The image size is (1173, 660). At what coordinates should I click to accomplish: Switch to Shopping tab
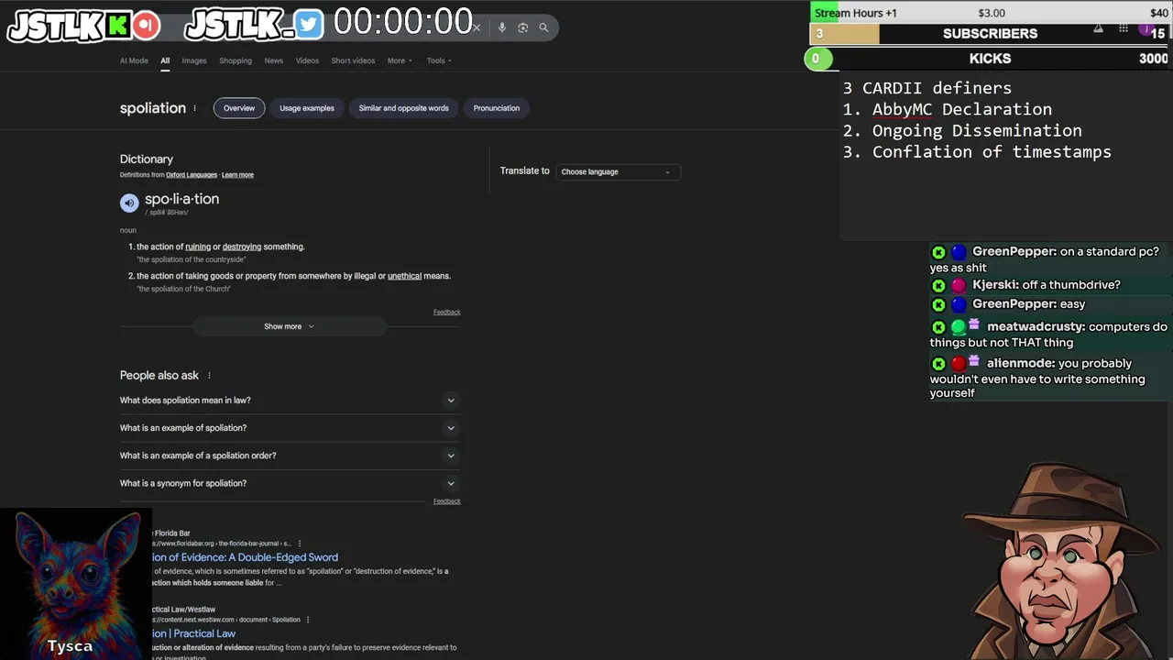(x=236, y=60)
